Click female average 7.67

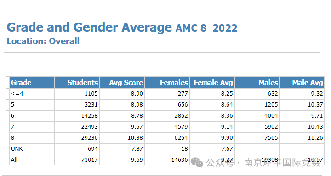coord(227,149)
